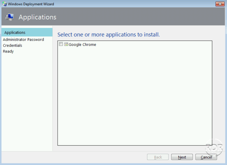Click the wizard title bar icon
Screen dimensions: 227x165
tap(4, 4)
